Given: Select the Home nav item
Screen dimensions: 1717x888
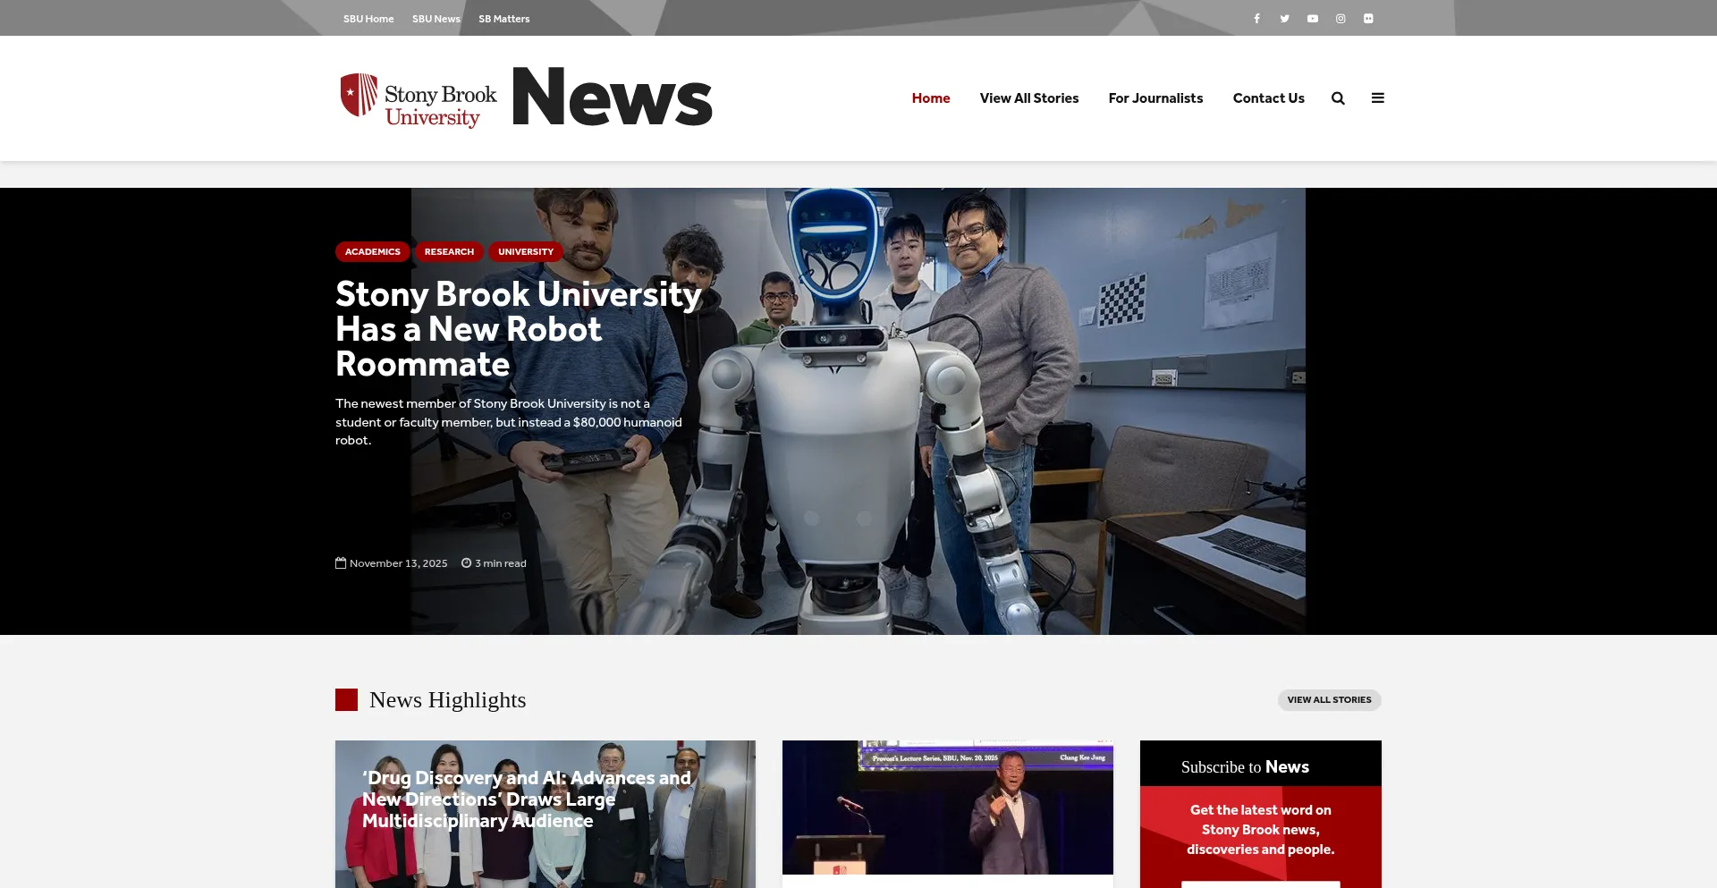Looking at the screenshot, I should tap(930, 98).
